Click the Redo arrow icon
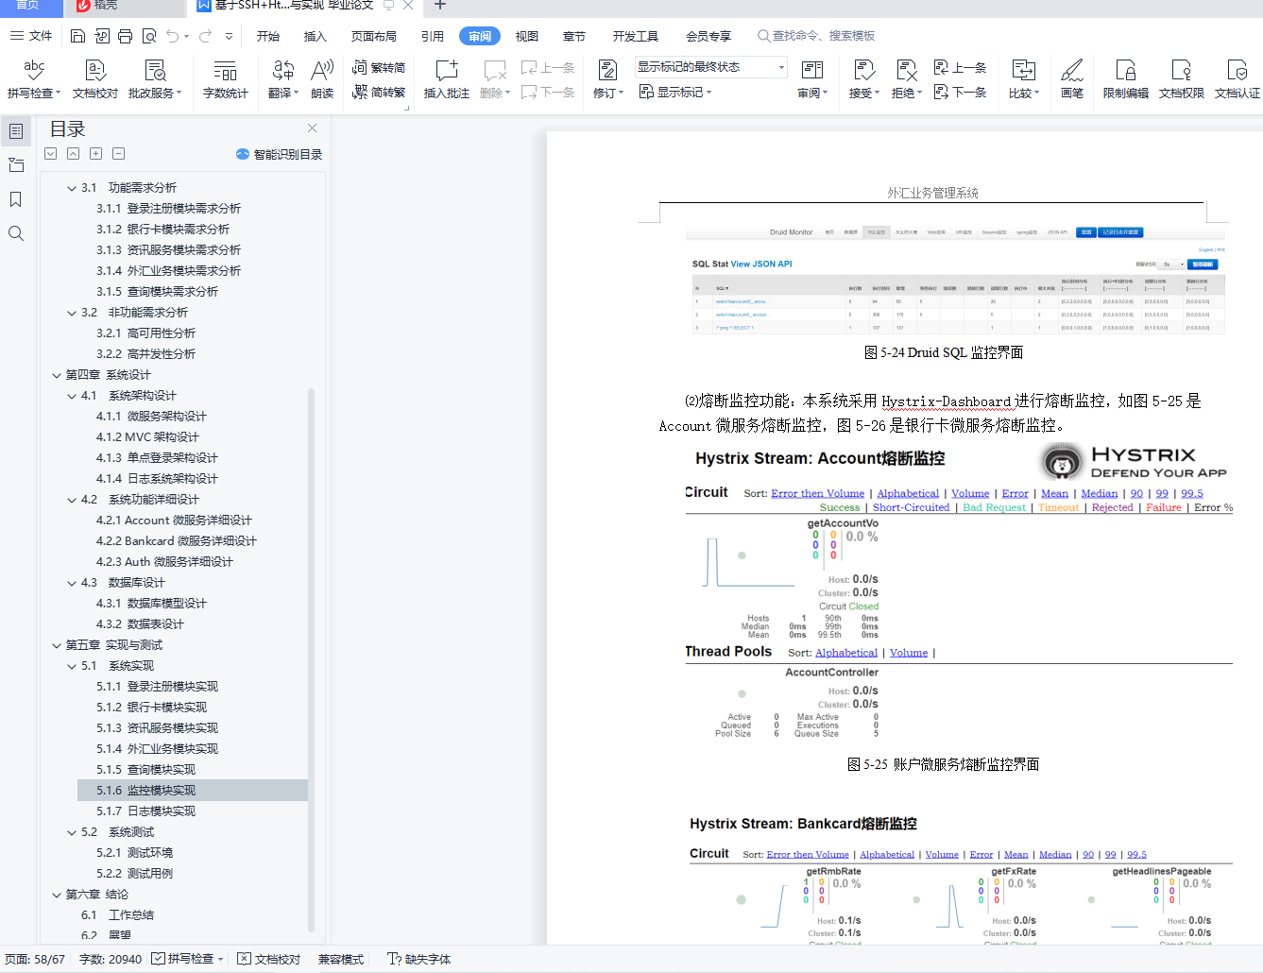 (x=205, y=36)
